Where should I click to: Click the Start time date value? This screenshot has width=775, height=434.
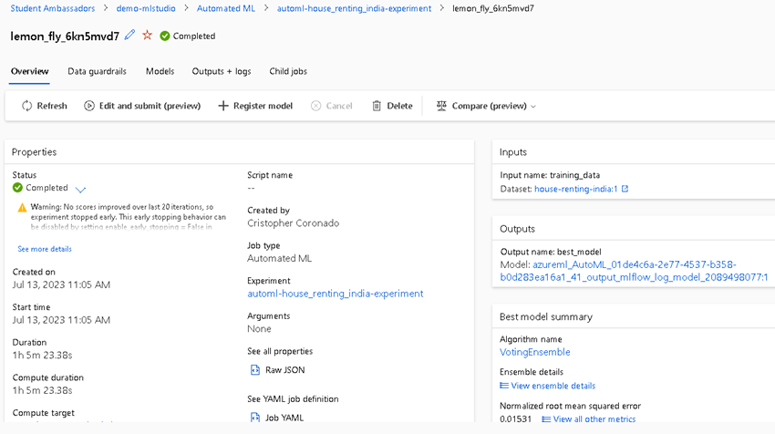61,320
